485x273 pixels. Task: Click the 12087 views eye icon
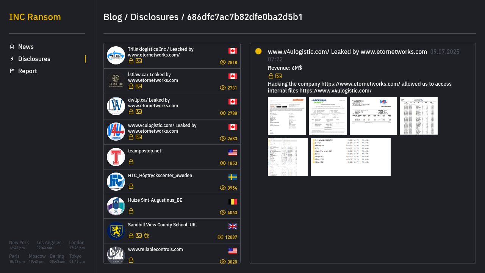point(221,237)
